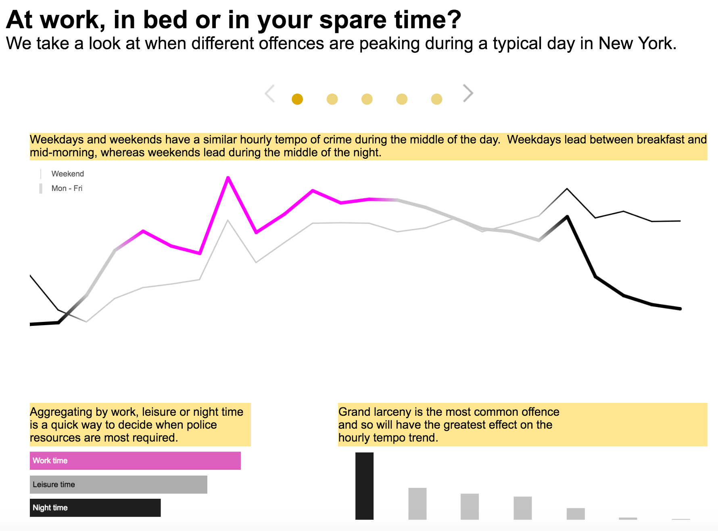This screenshot has width=718, height=531.
Task: Select the Work time bar
Action: pos(135,460)
